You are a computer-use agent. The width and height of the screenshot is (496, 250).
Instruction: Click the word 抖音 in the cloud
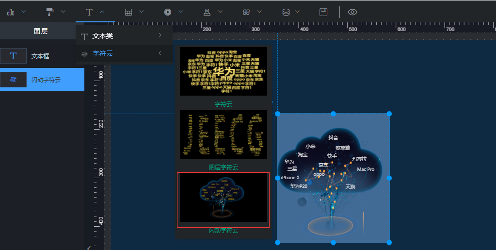333,137
